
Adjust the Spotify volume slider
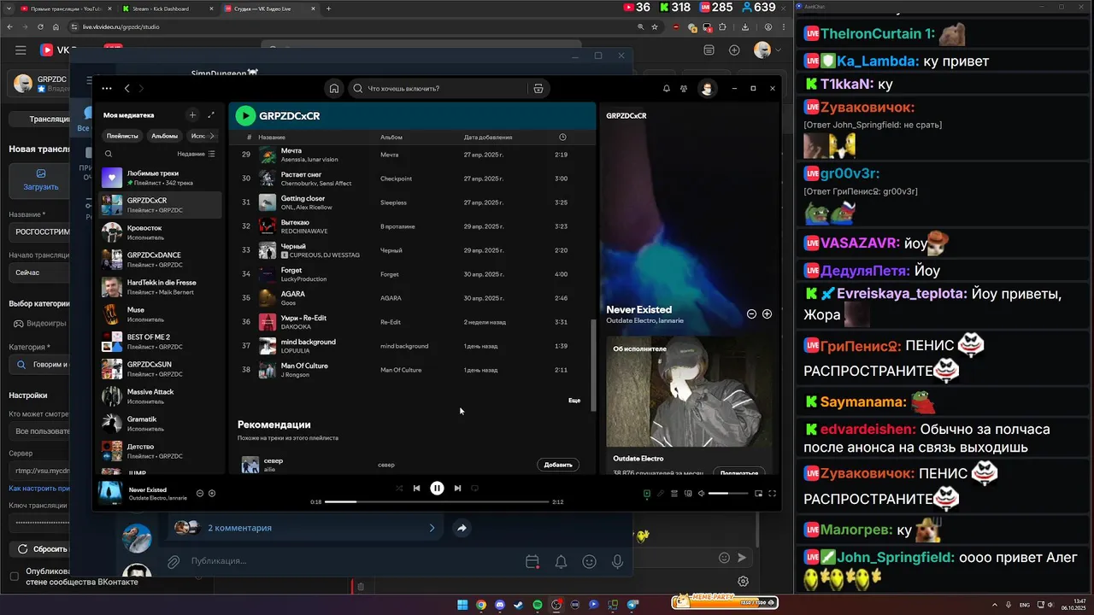pyautogui.click(x=727, y=493)
